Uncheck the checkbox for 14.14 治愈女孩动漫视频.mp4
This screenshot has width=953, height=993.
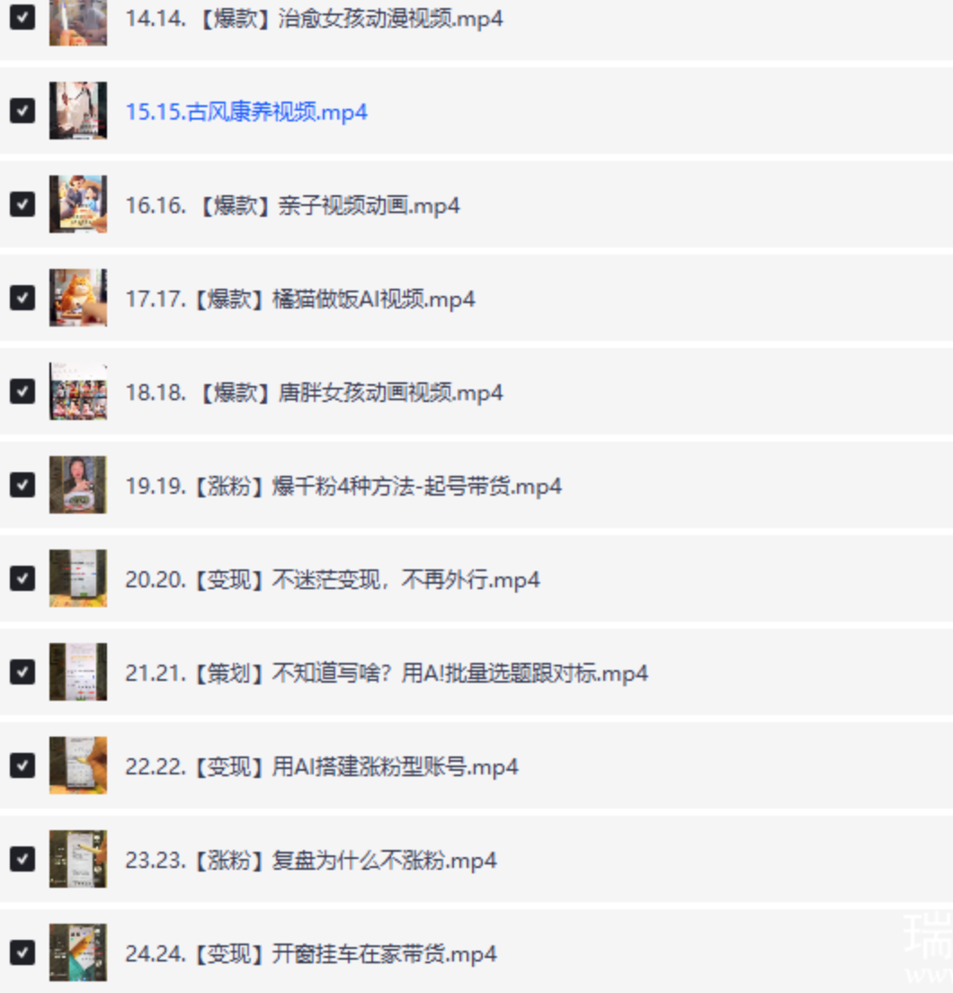[22, 17]
